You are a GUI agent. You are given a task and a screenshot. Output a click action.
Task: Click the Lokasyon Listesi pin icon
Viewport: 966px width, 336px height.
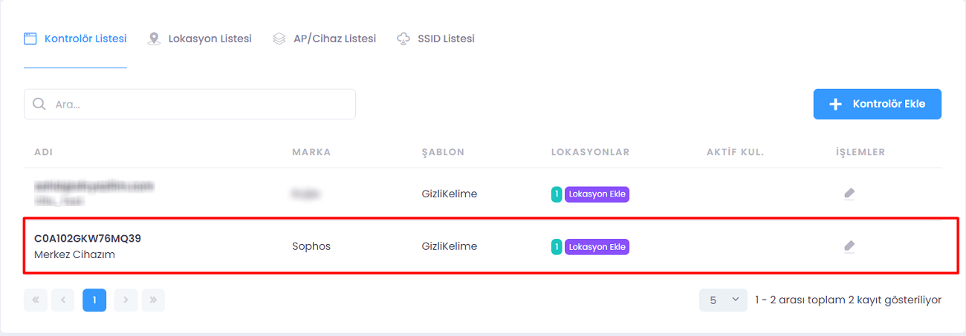click(x=154, y=39)
